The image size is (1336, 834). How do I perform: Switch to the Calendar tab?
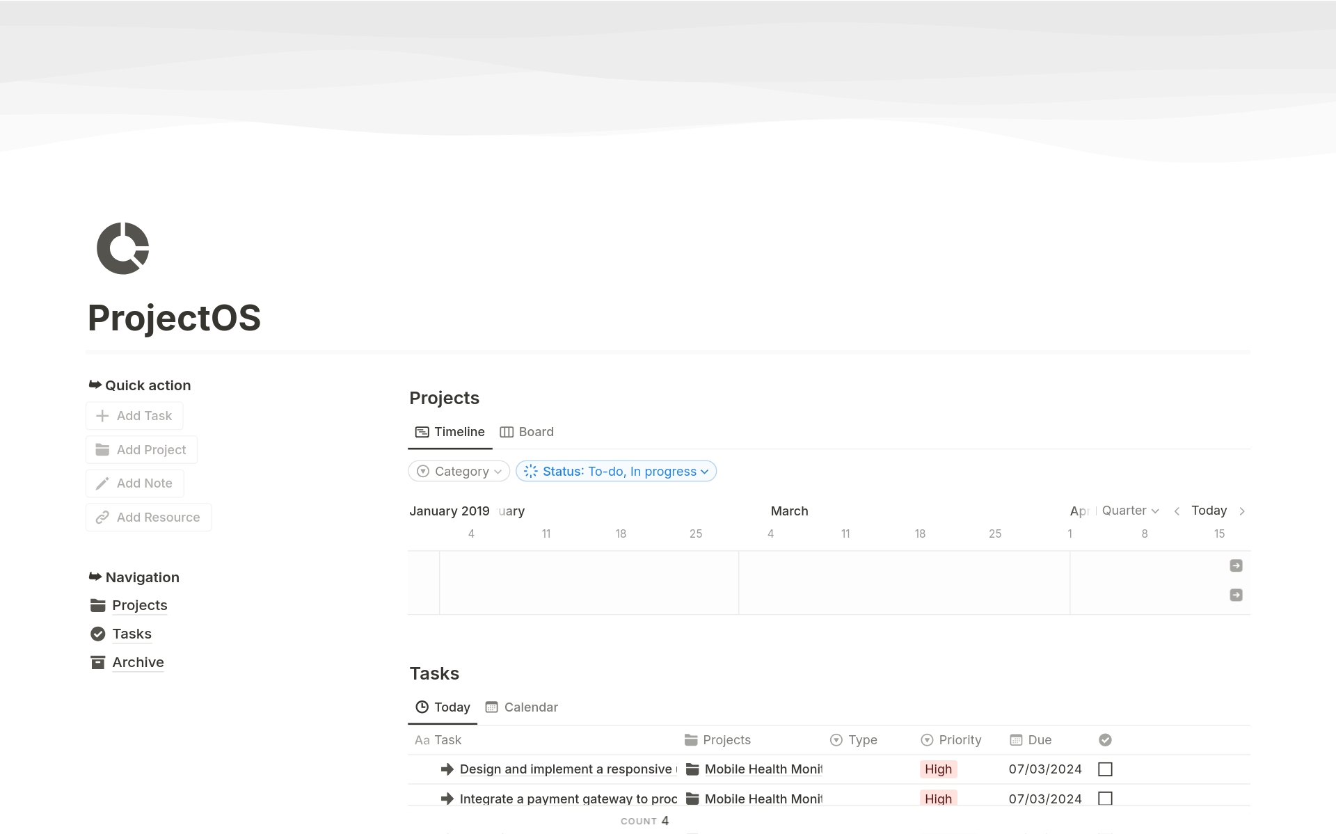tap(530, 707)
